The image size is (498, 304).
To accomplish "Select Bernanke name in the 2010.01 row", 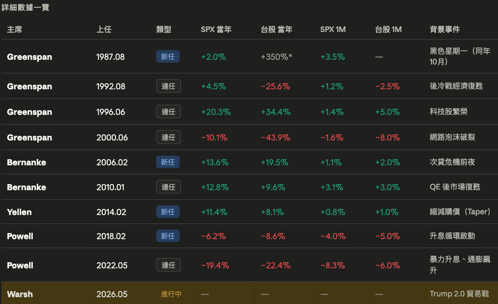I will [27, 187].
